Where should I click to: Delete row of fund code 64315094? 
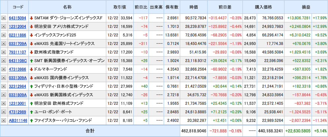pyautogui.click(x=4, y=18)
